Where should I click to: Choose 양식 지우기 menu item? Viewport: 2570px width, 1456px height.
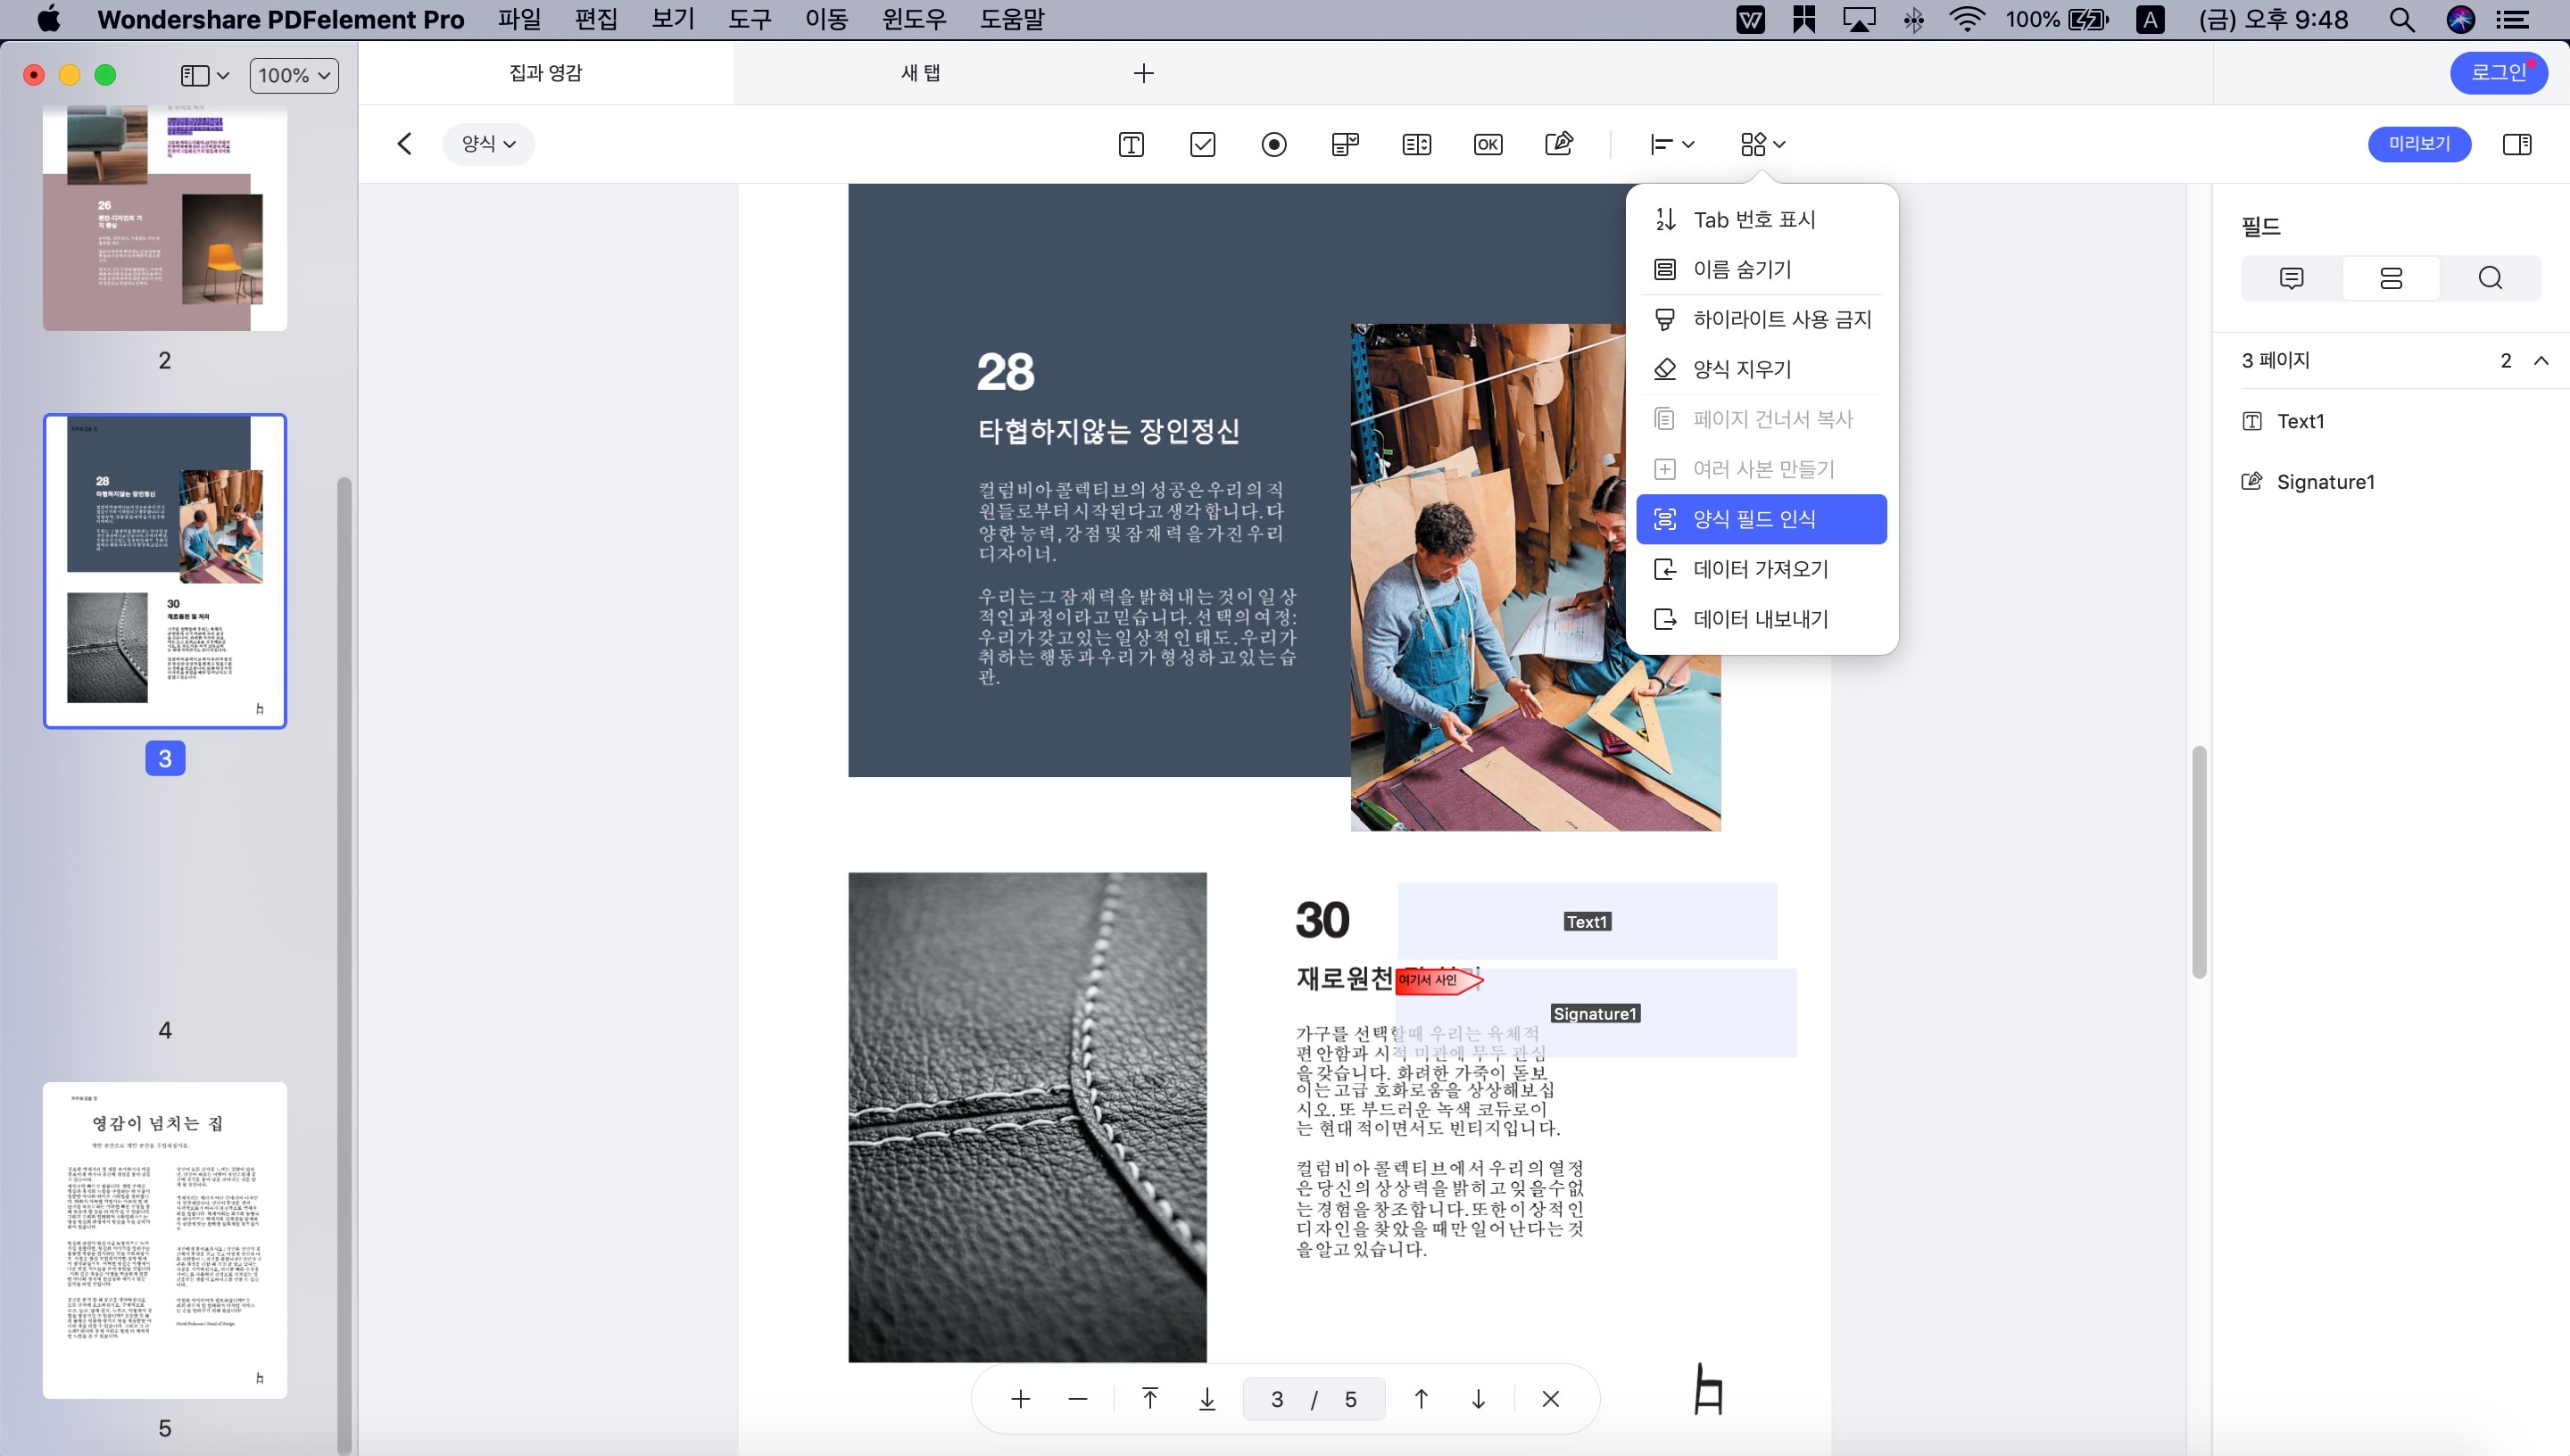tap(1761, 369)
